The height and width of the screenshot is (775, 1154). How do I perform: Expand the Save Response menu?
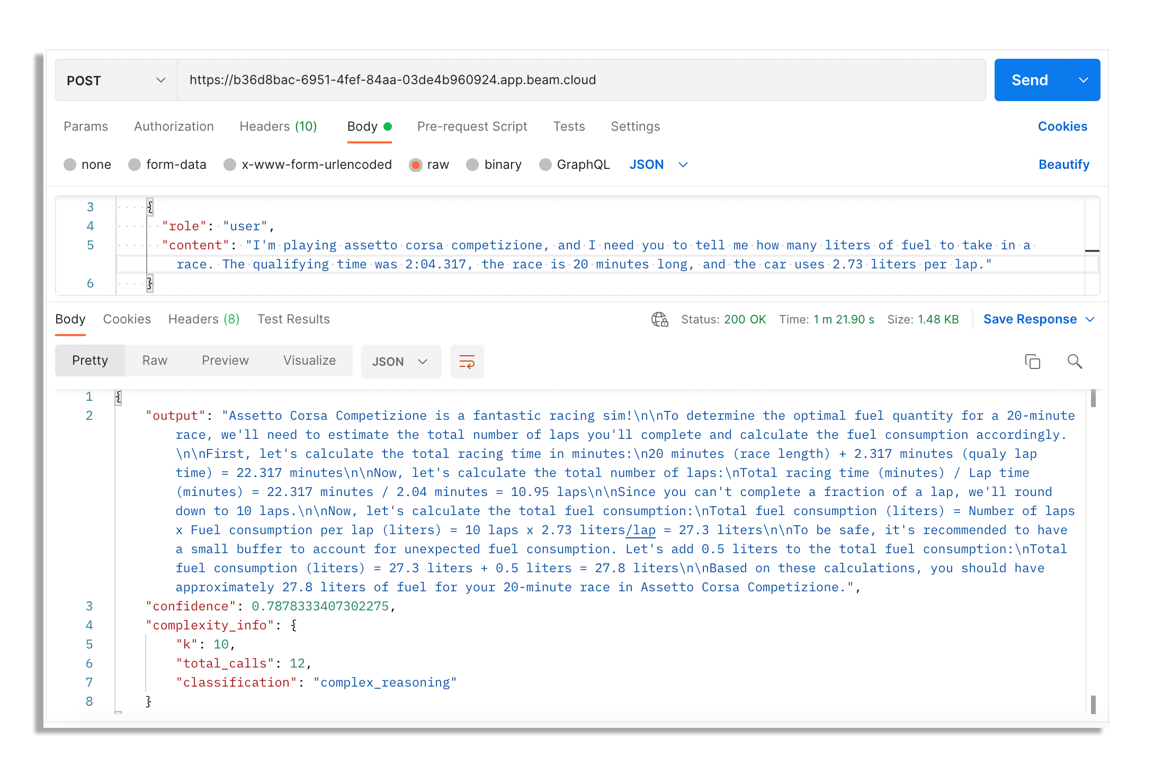(x=1039, y=319)
